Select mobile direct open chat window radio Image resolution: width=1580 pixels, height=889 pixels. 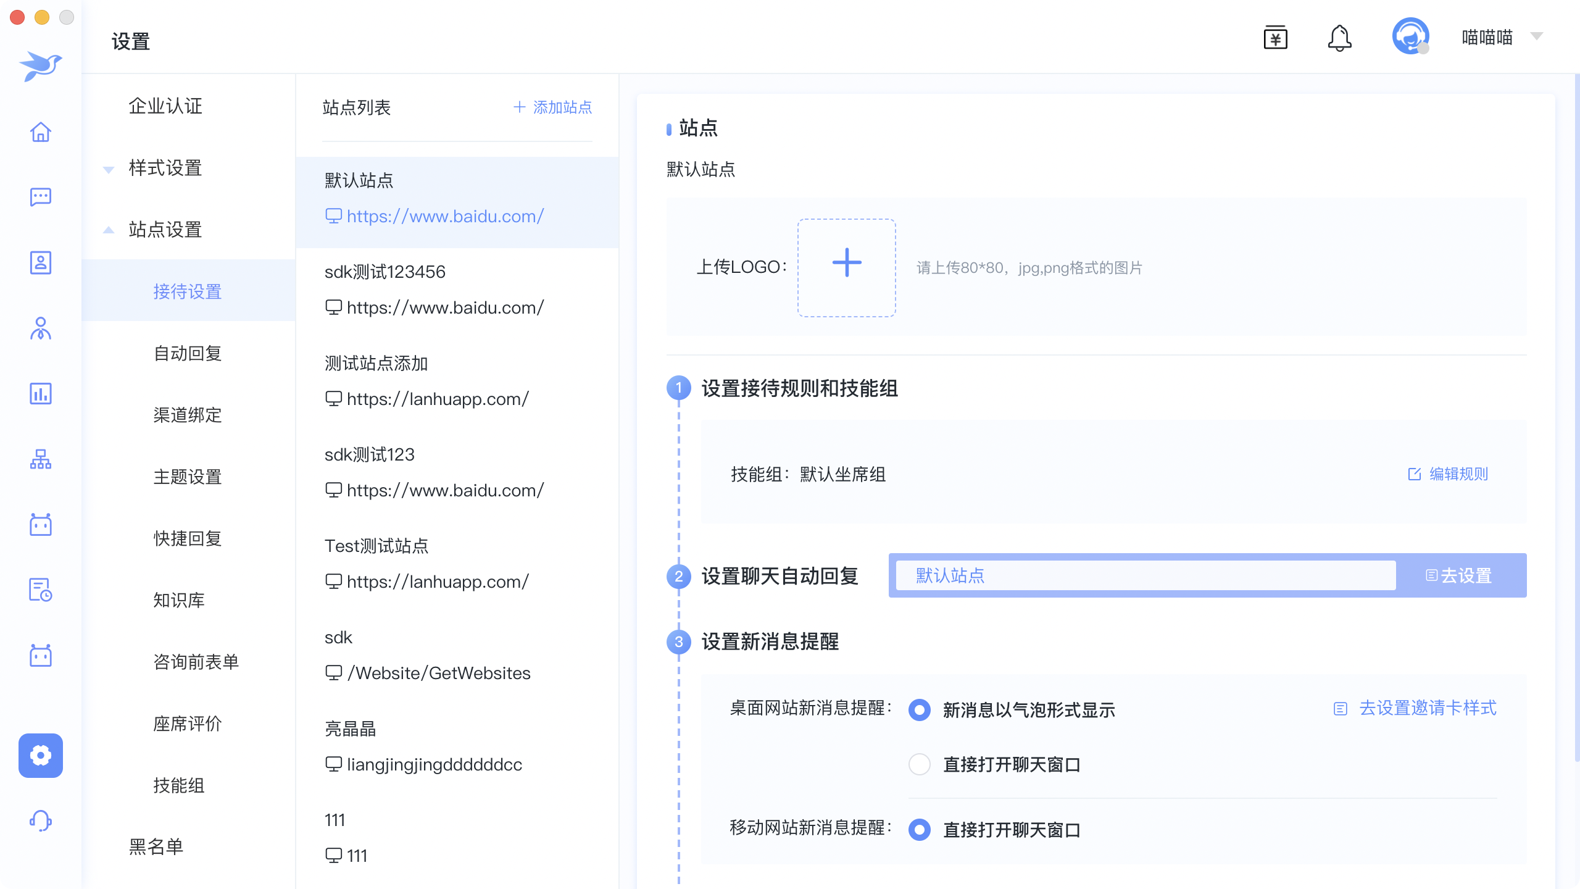[x=920, y=830]
